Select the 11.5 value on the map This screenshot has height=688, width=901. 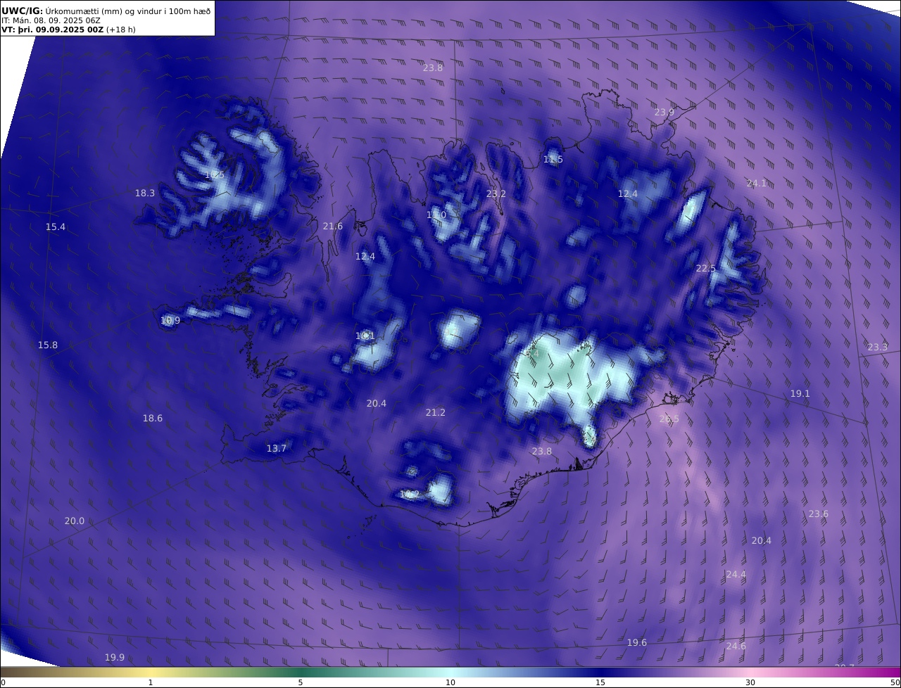point(553,160)
